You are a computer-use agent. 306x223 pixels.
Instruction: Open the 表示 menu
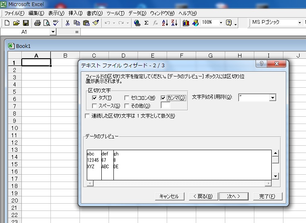(x=56, y=13)
